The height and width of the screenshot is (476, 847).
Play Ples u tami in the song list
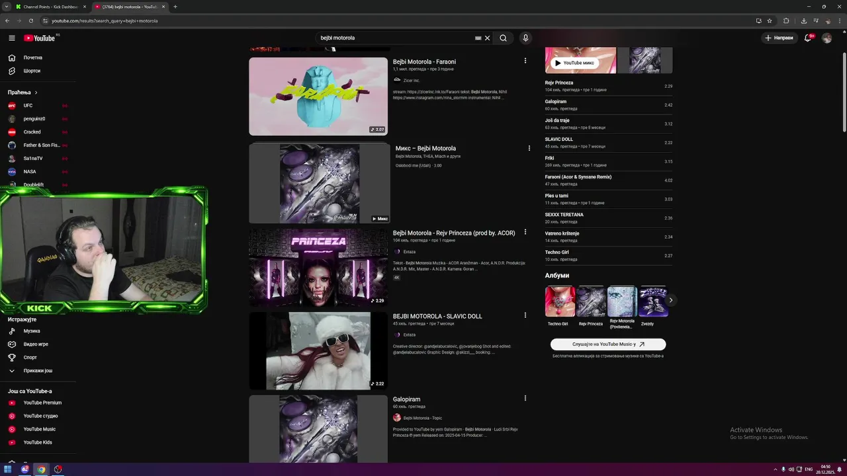click(608, 199)
